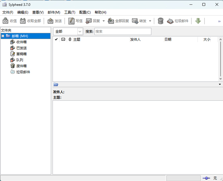Sort by the checkmark mark column header

point(56,39)
